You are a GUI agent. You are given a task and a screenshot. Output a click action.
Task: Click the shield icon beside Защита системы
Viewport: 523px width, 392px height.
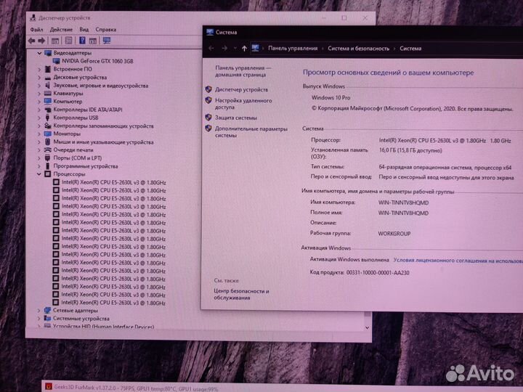tap(208, 118)
